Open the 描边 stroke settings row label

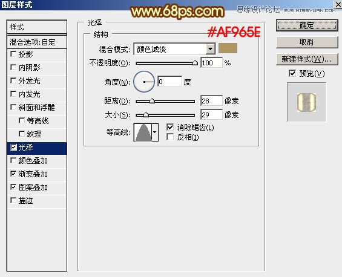(25, 201)
